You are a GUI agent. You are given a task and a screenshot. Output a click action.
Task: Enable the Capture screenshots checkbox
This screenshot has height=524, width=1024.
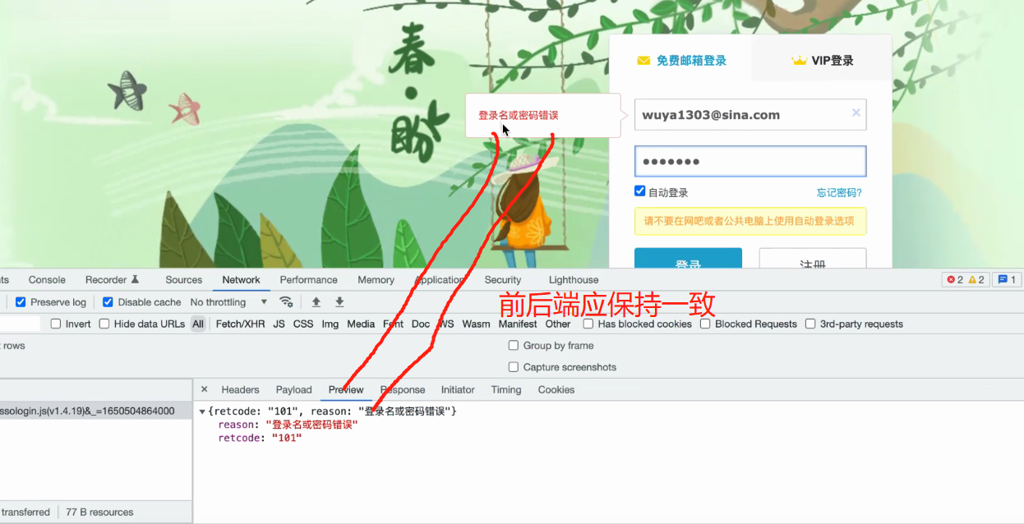click(x=514, y=367)
